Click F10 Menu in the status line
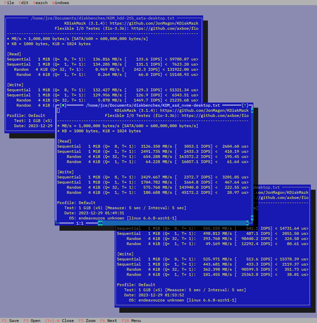This screenshot has height=323, width=317. pos(131,321)
